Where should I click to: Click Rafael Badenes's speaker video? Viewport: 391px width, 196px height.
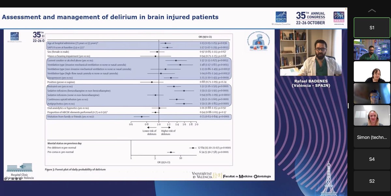[311, 53]
